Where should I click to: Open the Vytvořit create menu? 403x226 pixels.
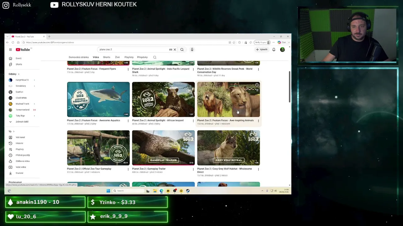click(262, 50)
